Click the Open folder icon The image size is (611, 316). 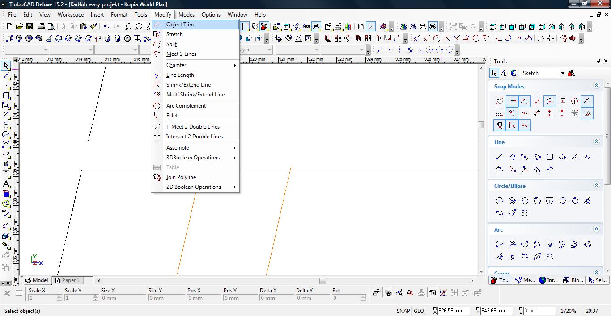coord(19,27)
